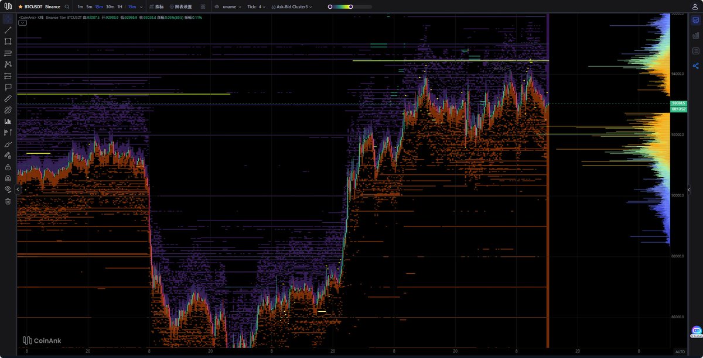Viewport: 703px width, 358px height.
Task: Collapse the left drawing toolbar arrow
Action: [18, 190]
